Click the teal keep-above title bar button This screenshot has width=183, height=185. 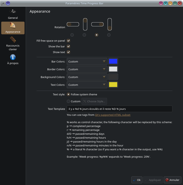[166, 3]
